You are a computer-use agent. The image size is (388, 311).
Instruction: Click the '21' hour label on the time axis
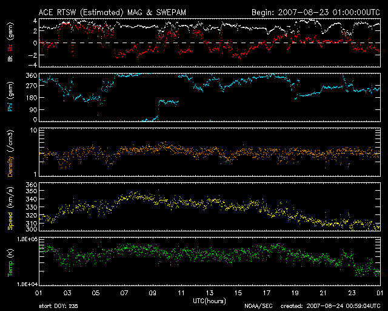(323, 293)
